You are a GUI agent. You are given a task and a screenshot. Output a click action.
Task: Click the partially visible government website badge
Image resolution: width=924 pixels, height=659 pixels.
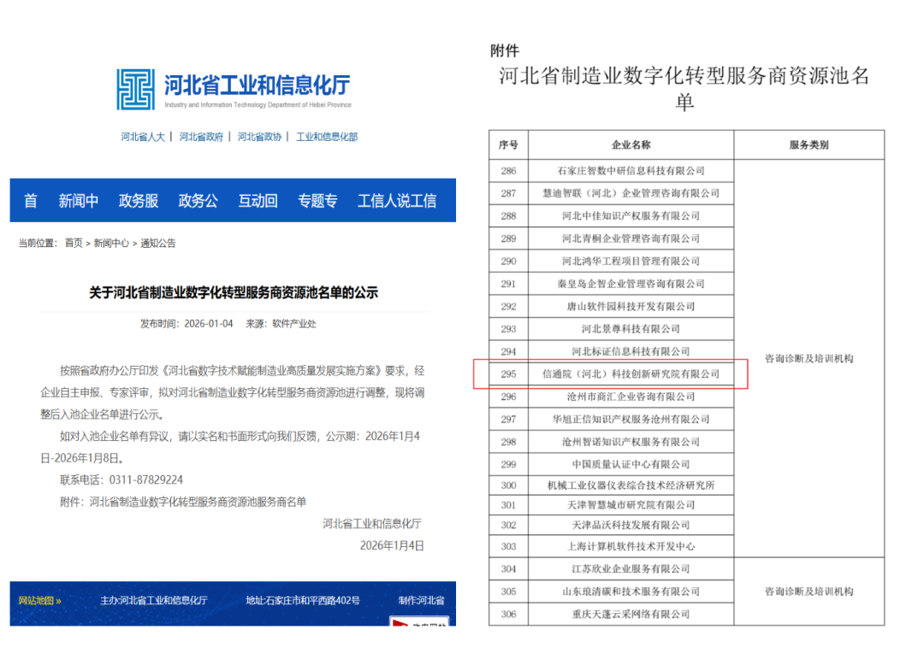tap(418, 622)
